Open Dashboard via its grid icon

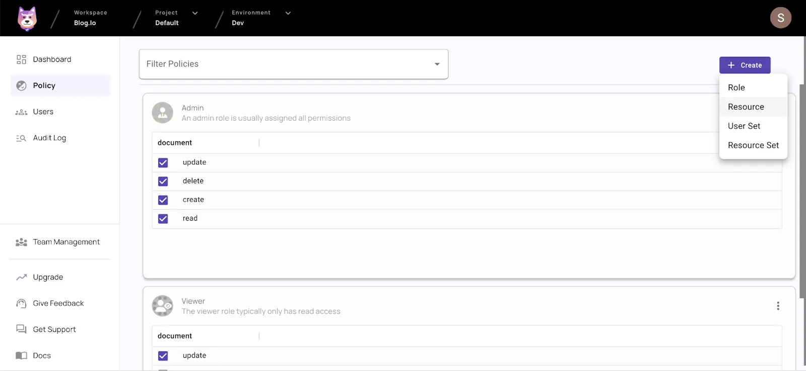point(21,59)
